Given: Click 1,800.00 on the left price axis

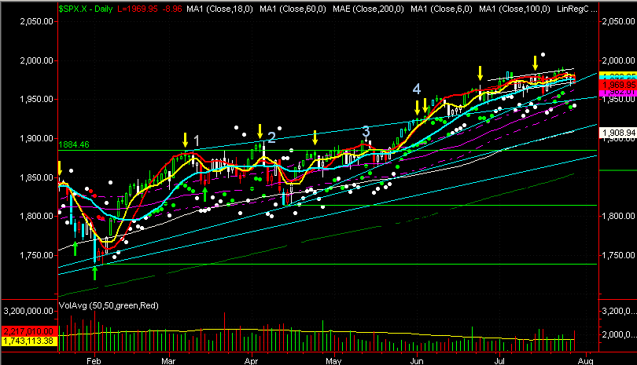Looking at the screenshot, I should (36, 216).
